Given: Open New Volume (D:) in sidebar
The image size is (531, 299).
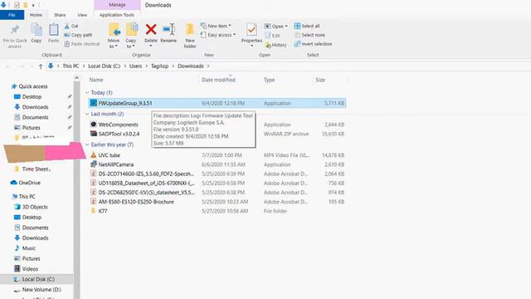Looking at the screenshot, I should click(x=41, y=290).
